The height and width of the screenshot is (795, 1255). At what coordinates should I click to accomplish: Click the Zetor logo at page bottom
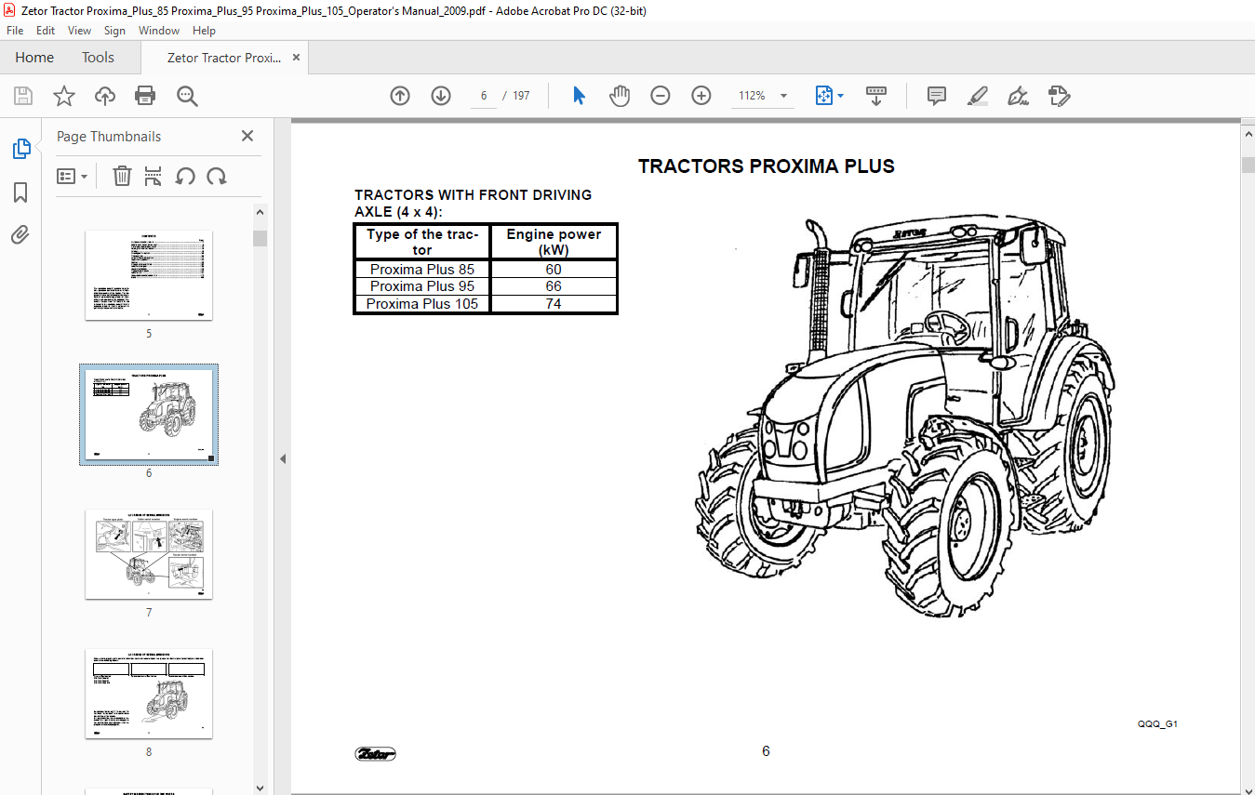[375, 753]
